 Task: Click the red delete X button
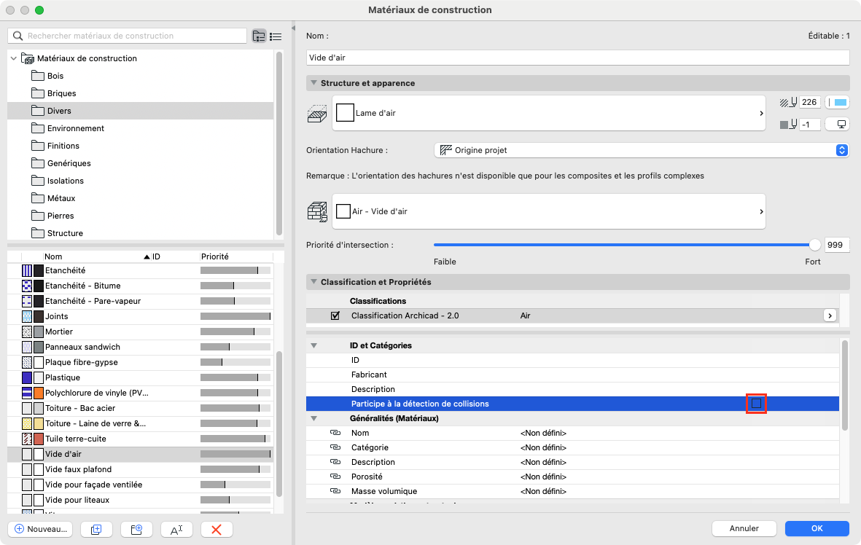[217, 529]
